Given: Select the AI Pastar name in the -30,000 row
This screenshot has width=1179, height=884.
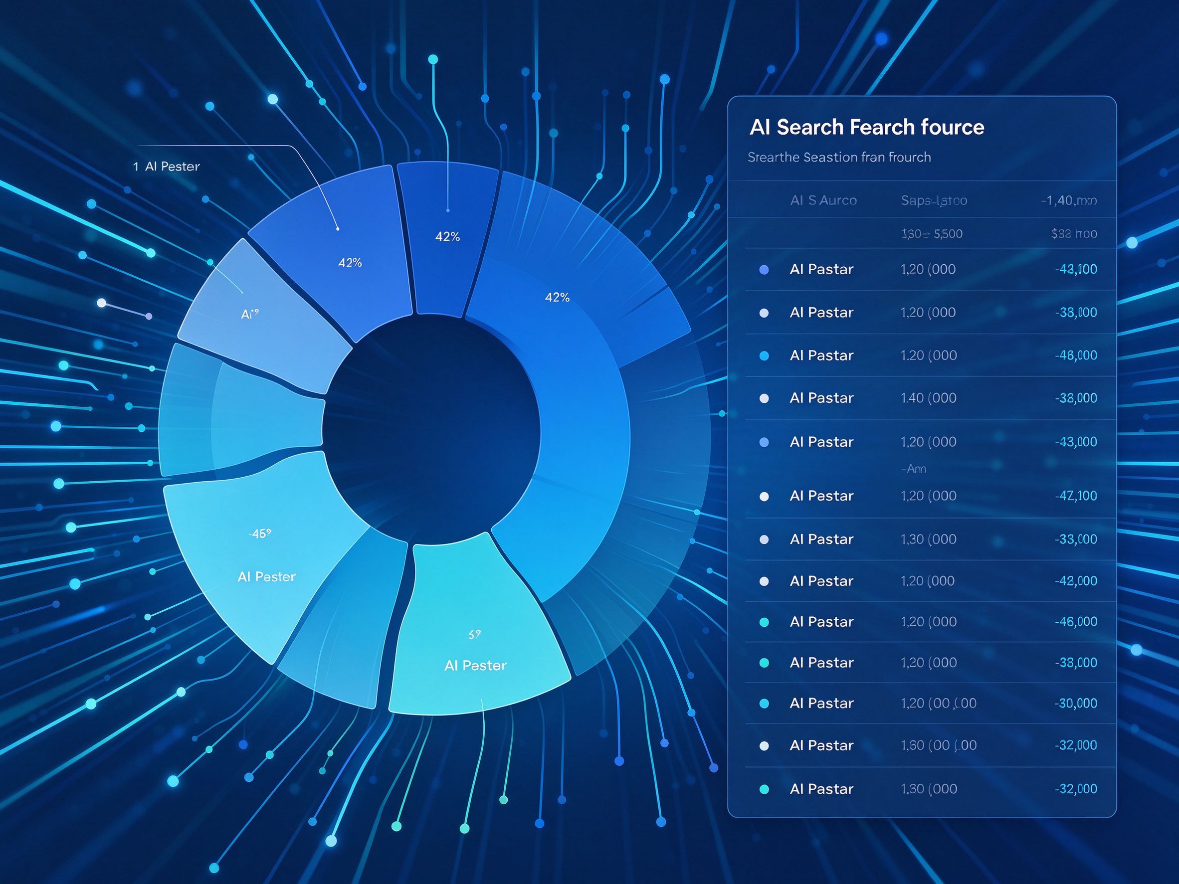Looking at the screenshot, I should click(x=821, y=703).
